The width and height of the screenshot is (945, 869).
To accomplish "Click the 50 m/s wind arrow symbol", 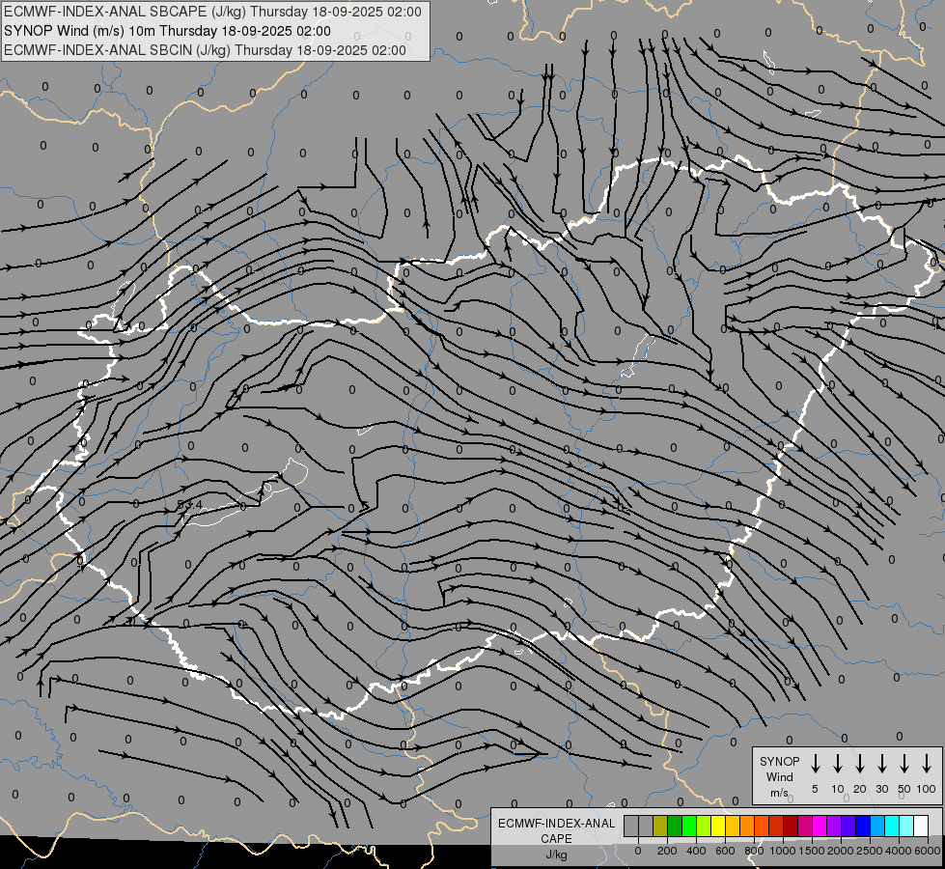I will click(904, 764).
